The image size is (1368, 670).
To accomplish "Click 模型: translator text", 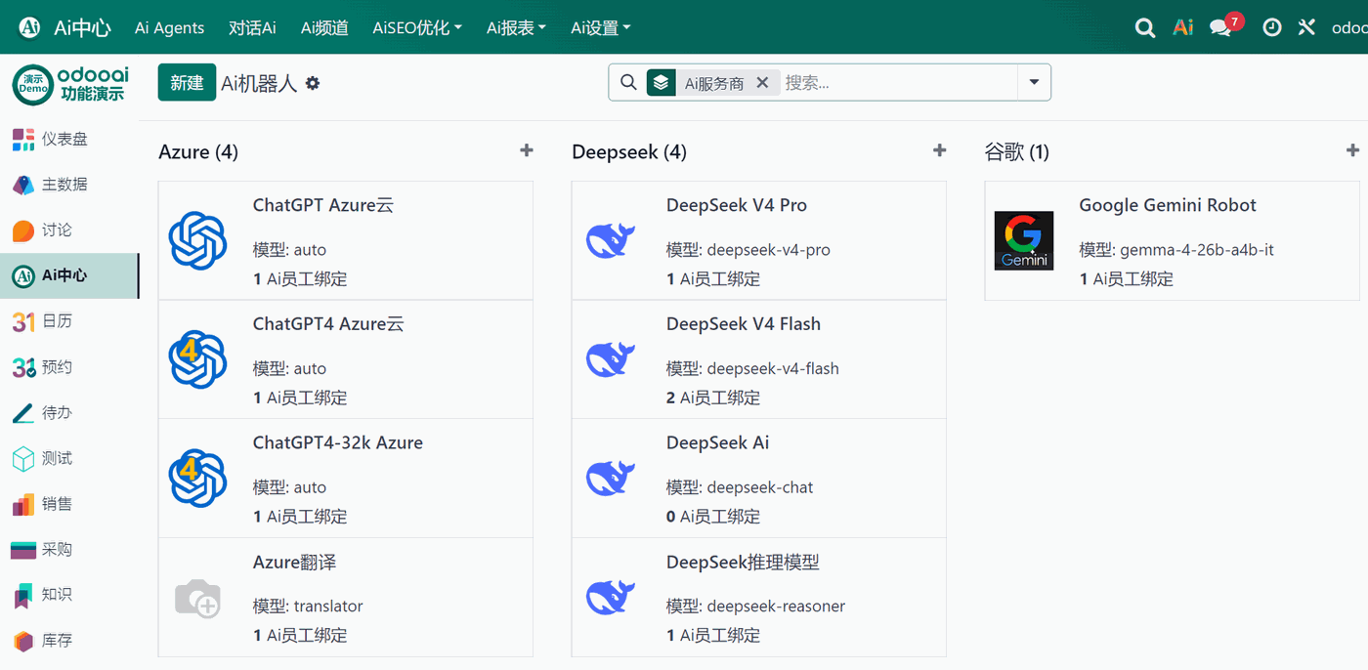I will pyautogui.click(x=308, y=607).
